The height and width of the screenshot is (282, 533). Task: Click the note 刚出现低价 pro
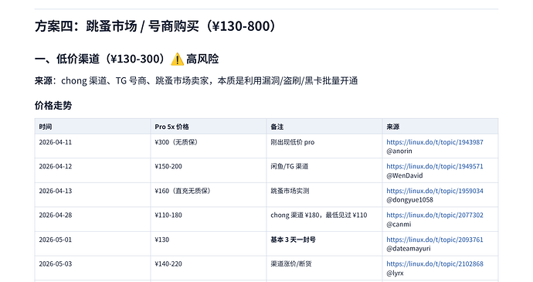[x=292, y=142]
